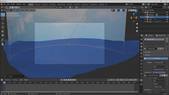This screenshot has height=95, width=169.
Task: Open the Object properties tab
Action: pyautogui.click(x=141, y=61)
